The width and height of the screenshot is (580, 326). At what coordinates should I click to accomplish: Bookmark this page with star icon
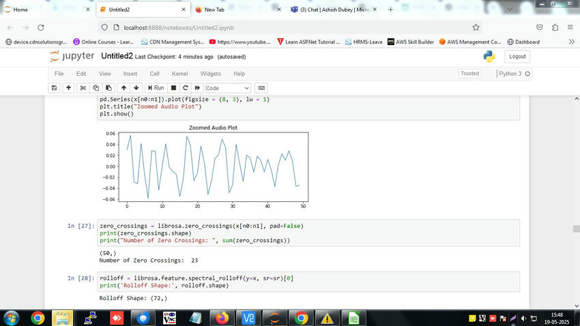point(476,27)
